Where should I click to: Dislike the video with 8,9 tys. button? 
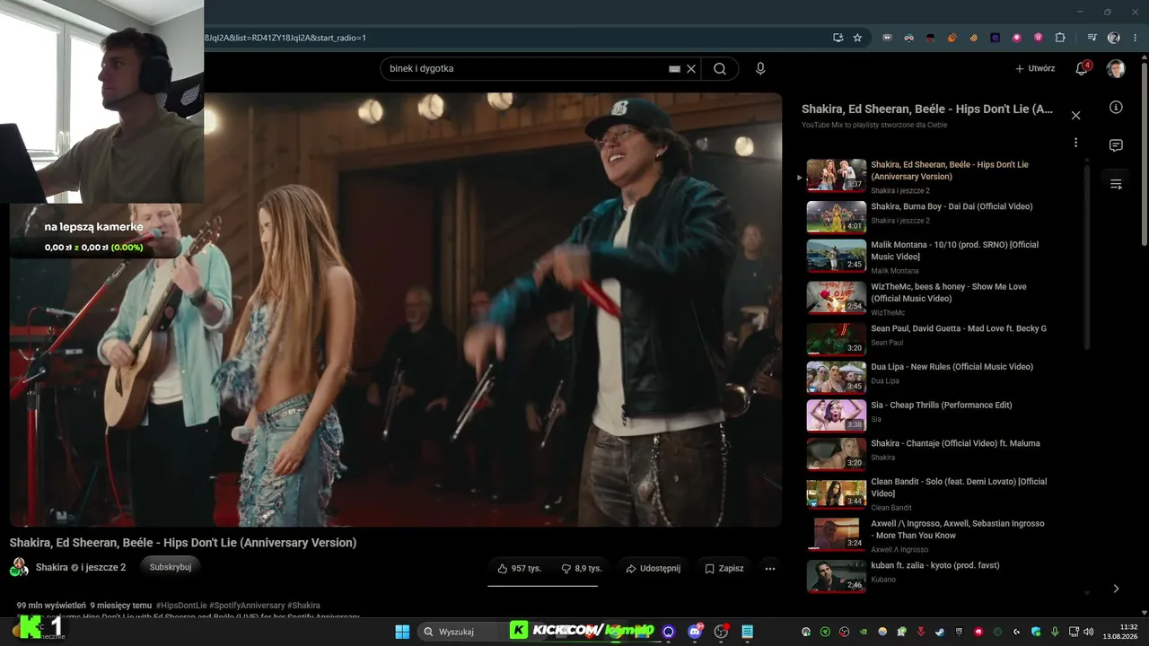tap(581, 568)
